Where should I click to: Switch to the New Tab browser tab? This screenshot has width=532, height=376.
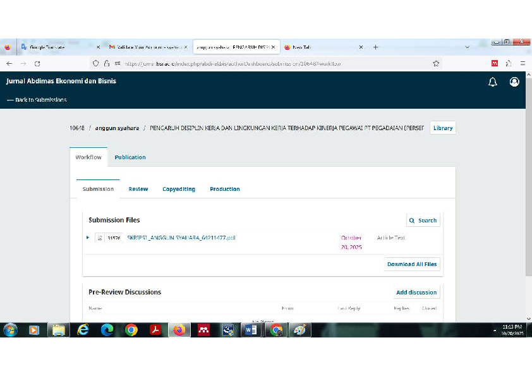click(322, 47)
